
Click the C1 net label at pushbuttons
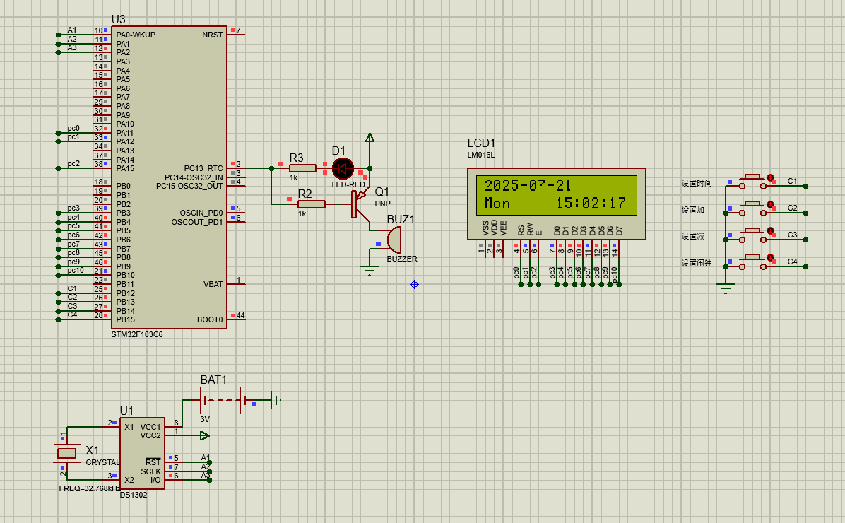pos(792,181)
